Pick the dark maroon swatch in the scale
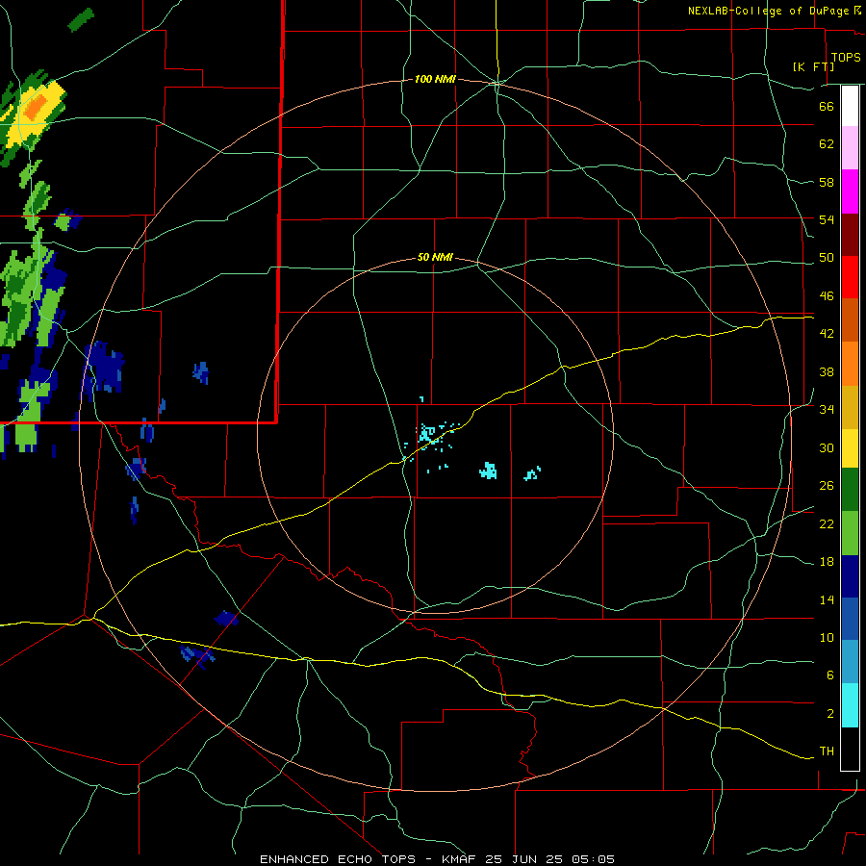 (850, 234)
